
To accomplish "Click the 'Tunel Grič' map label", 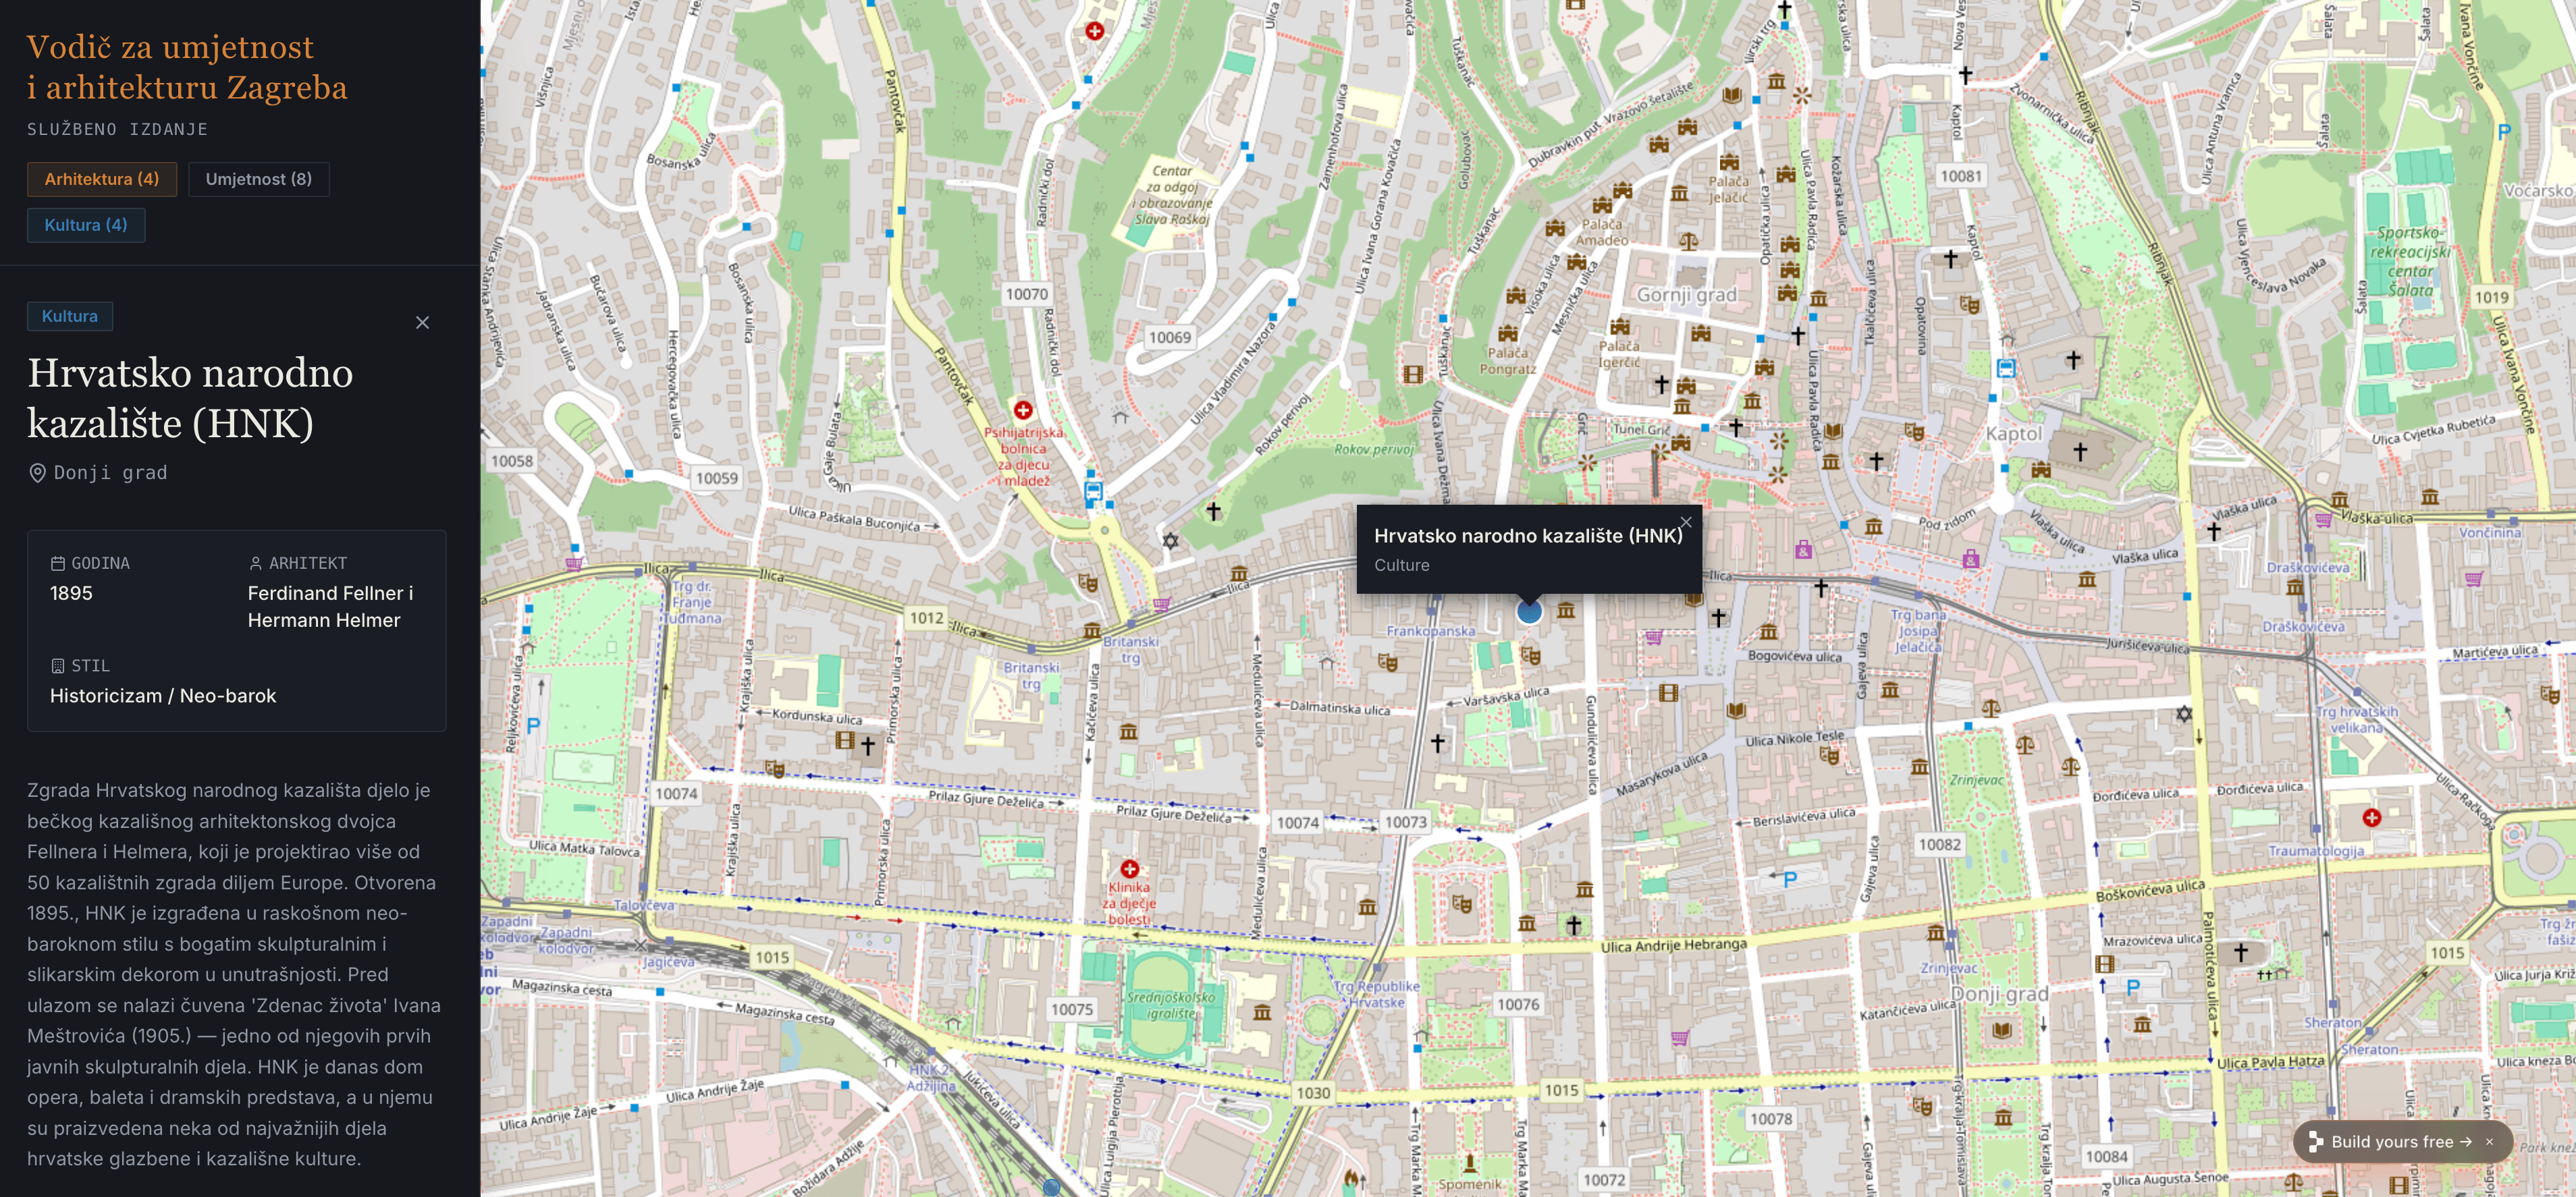I will click(x=1641, y=430).
